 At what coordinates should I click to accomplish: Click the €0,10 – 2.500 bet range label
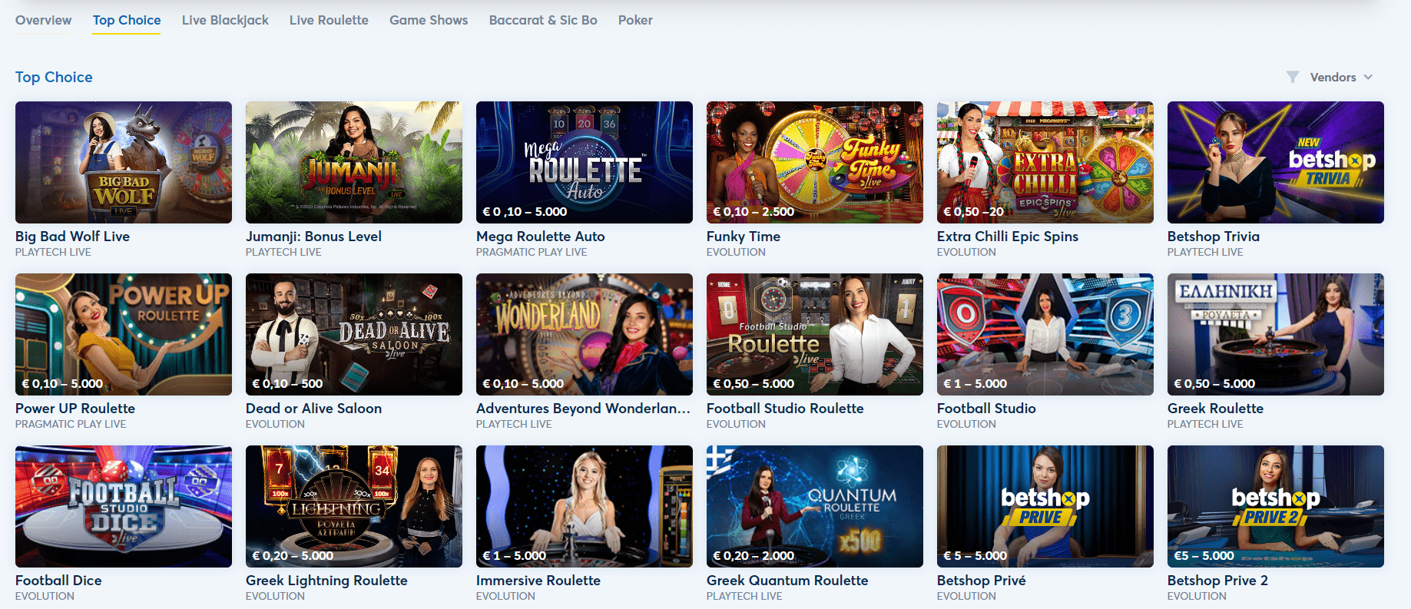[x=754, y=211]
